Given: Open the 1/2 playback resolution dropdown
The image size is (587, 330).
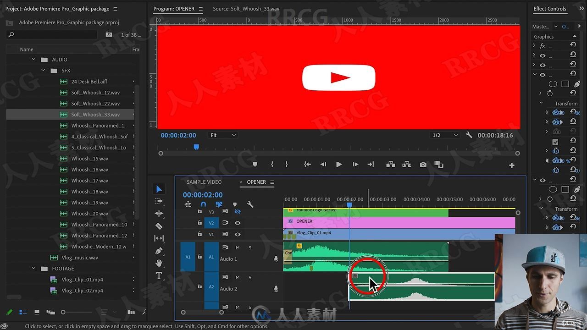Looking at the screenshot, I should point(445,135).
